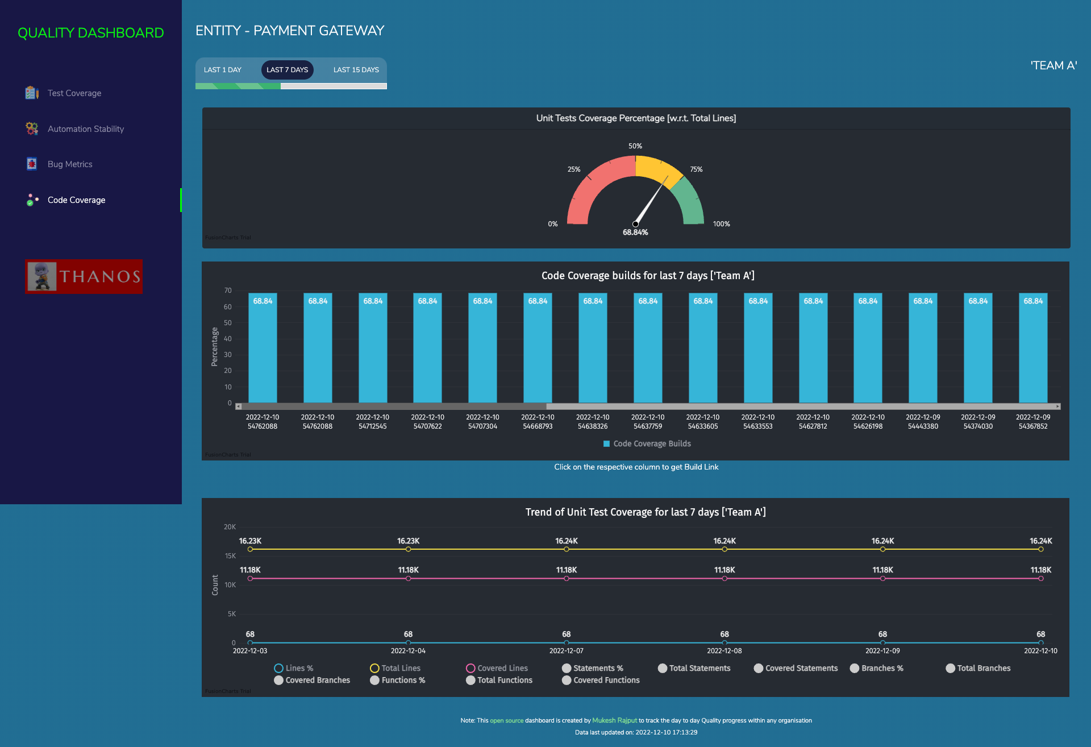Click the 'TEAM A' label
Image resolution: width=1091 pixels, height=747 pixels.
coord(1053,65)
